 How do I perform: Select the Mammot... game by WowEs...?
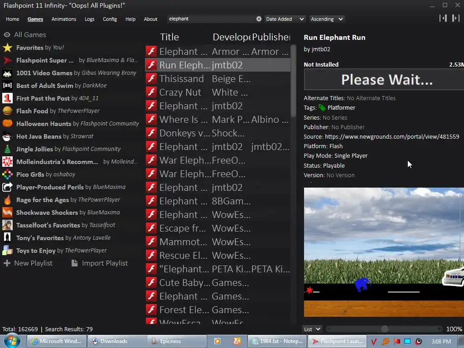point(218,242)
